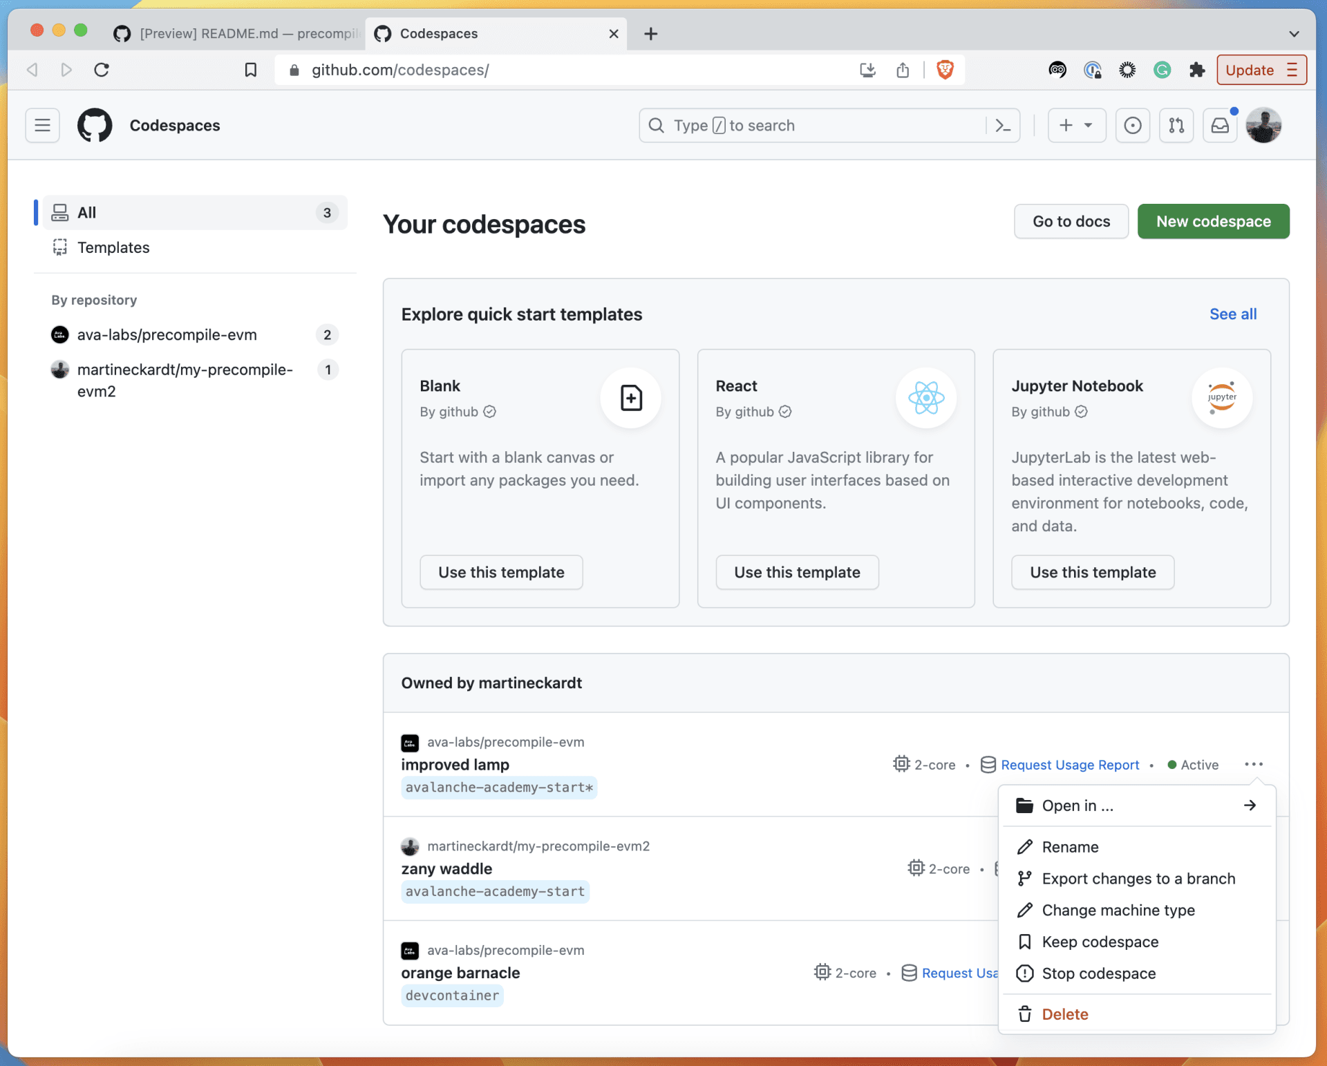Open the Pull requests icon in header
This screenshot has width=1327, height=1066.
pyautogui.click(x=1176, y=125)
